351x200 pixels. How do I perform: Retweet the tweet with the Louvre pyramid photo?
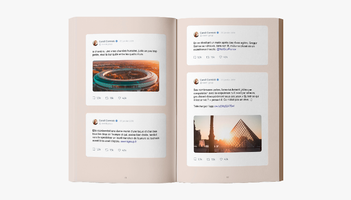tap(208, 159)
